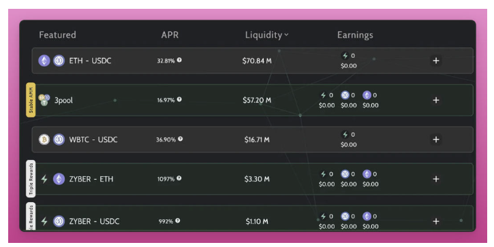Screen dimensions: 494x247
Task: Click ETH earnings icon in 3pool row
Action: click(367, 95)
